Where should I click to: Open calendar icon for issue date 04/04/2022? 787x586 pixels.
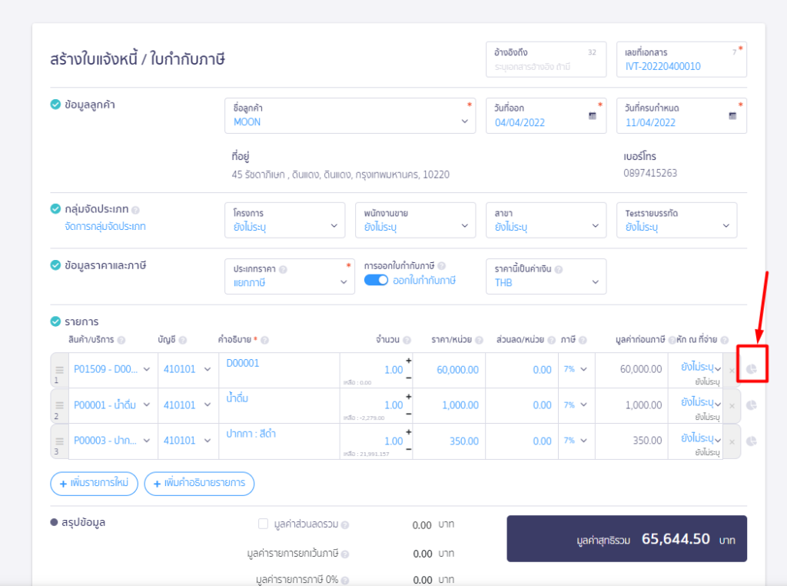tap(593, 116)
